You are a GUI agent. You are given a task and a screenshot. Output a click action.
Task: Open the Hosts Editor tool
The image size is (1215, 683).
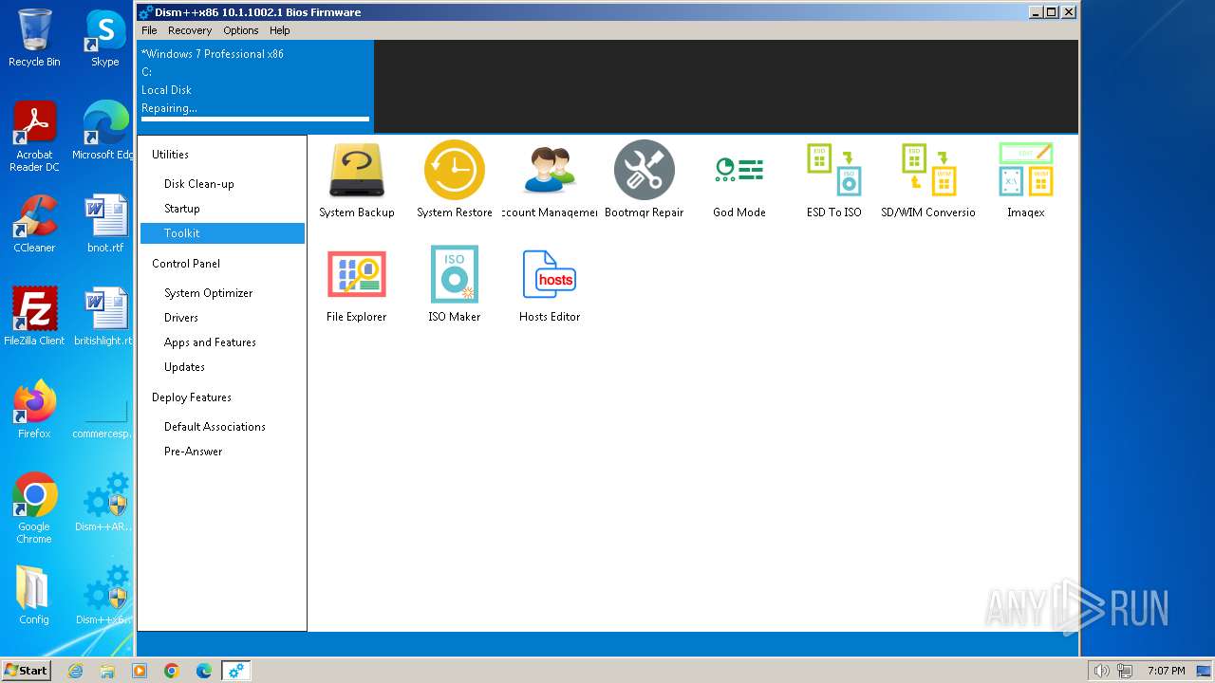549,285
